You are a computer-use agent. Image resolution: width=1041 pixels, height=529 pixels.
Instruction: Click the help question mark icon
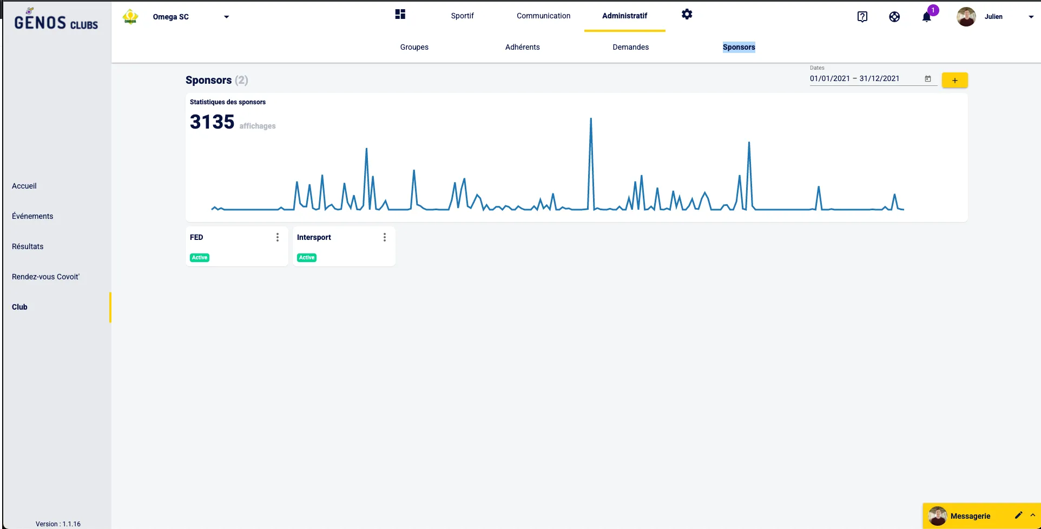pos(862,17)
